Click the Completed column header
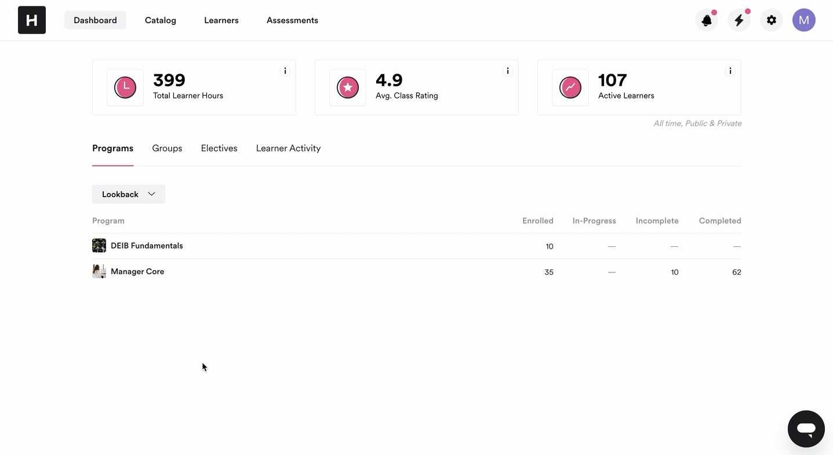This screenshot has width=833, height=455. point(720,221)
